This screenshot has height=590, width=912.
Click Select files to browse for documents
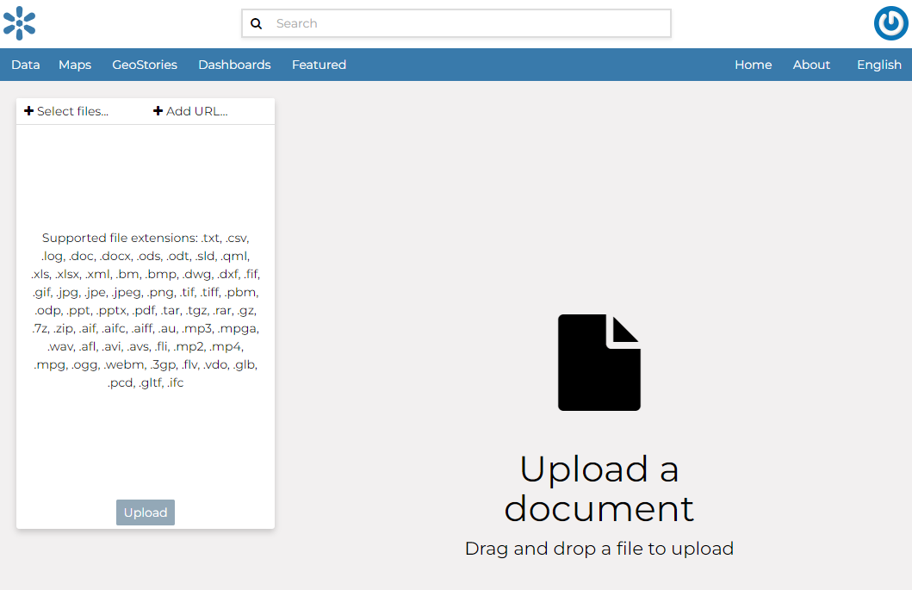pyautogui.click(x=71, y=110)
